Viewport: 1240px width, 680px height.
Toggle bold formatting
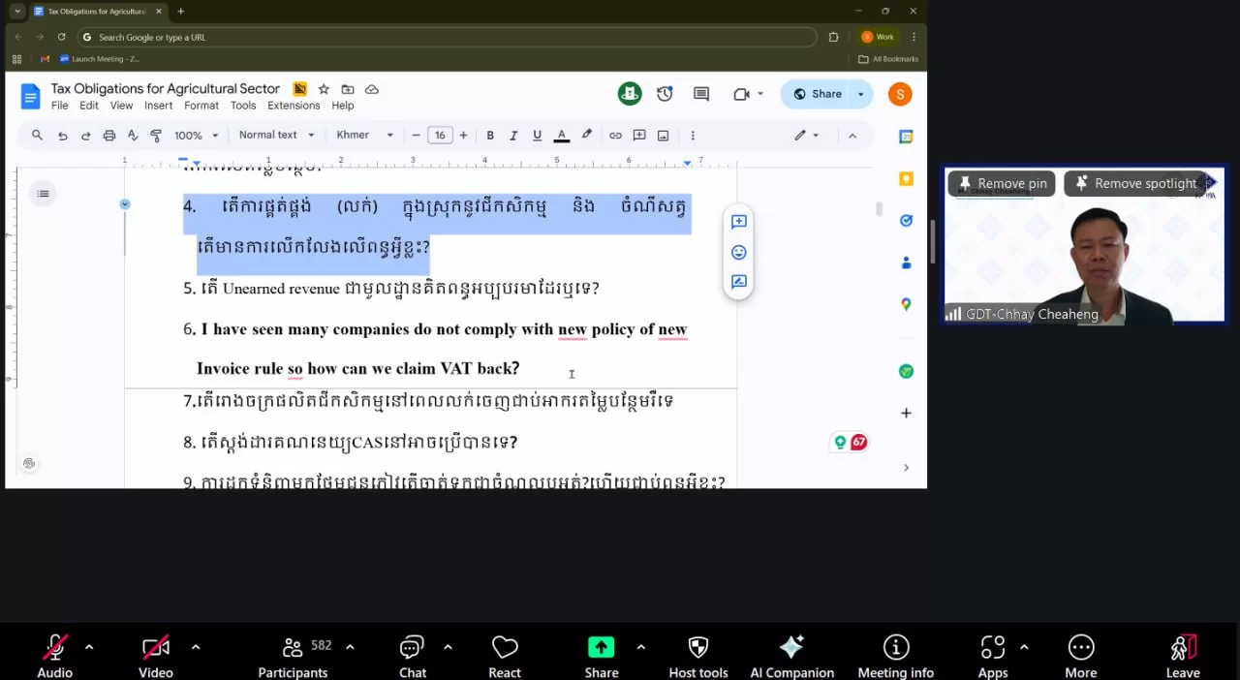coord(490,136)
